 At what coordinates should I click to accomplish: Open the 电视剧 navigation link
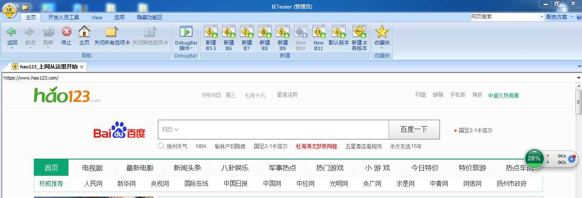pos(92,168)
